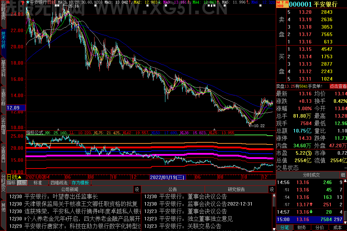Click the 15:00 trade row at 13.16
This screenshot has width=347, height=231.
(309, 219)
